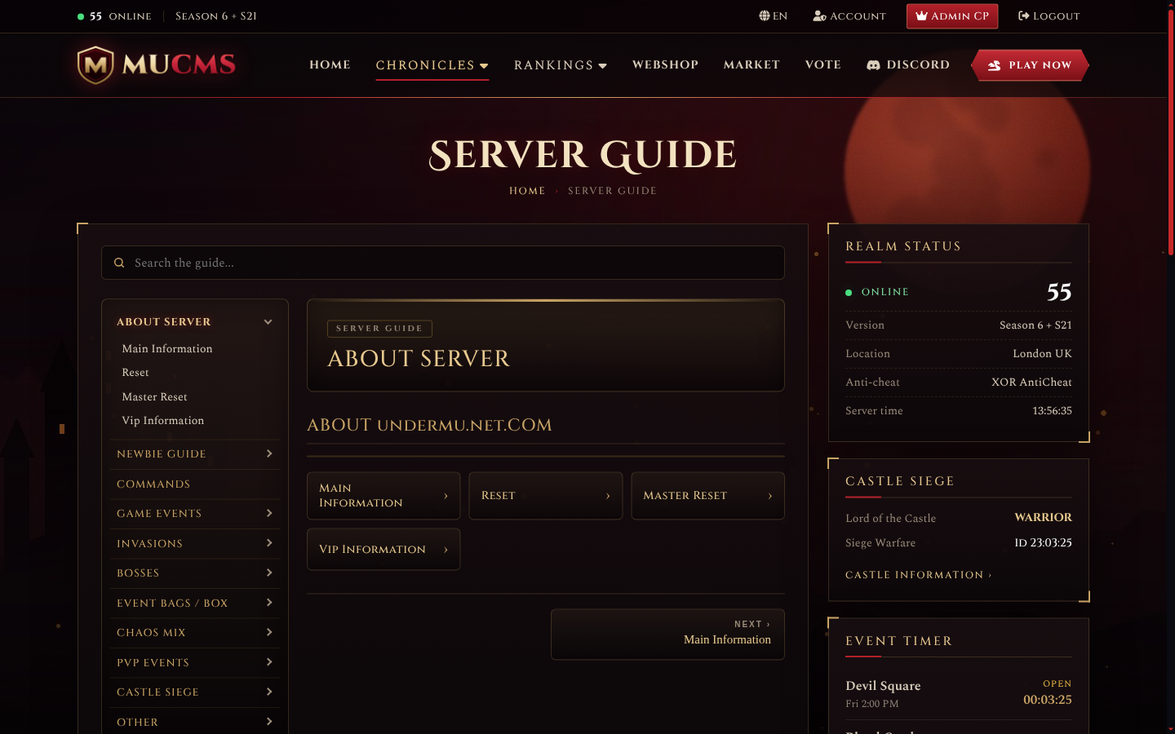
Task: Click the MUCMS shield logo
Action: [95, 64]
